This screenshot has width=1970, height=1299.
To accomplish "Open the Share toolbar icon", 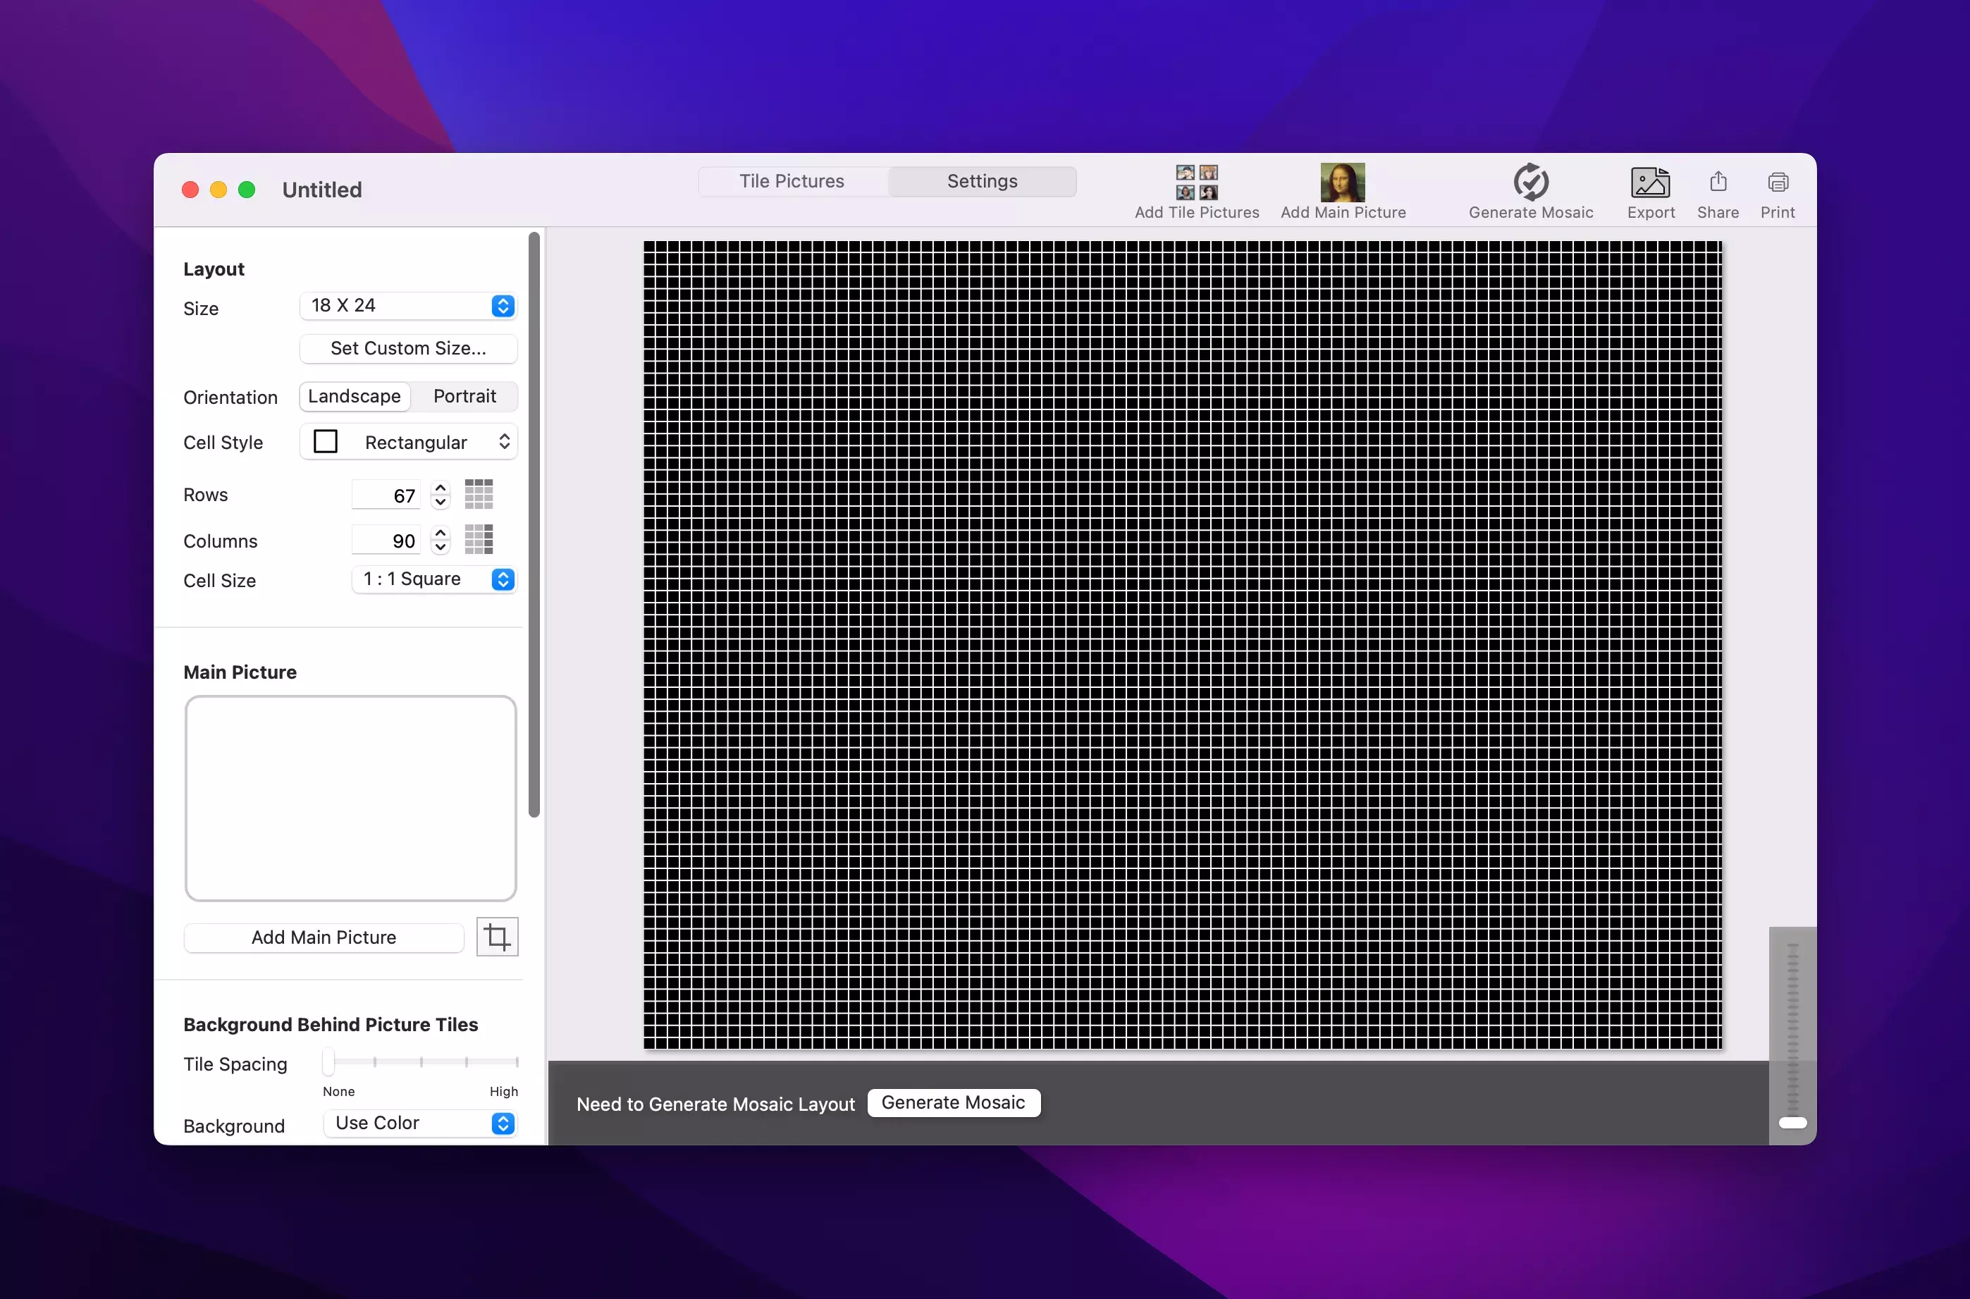I will coord(1718,183).
